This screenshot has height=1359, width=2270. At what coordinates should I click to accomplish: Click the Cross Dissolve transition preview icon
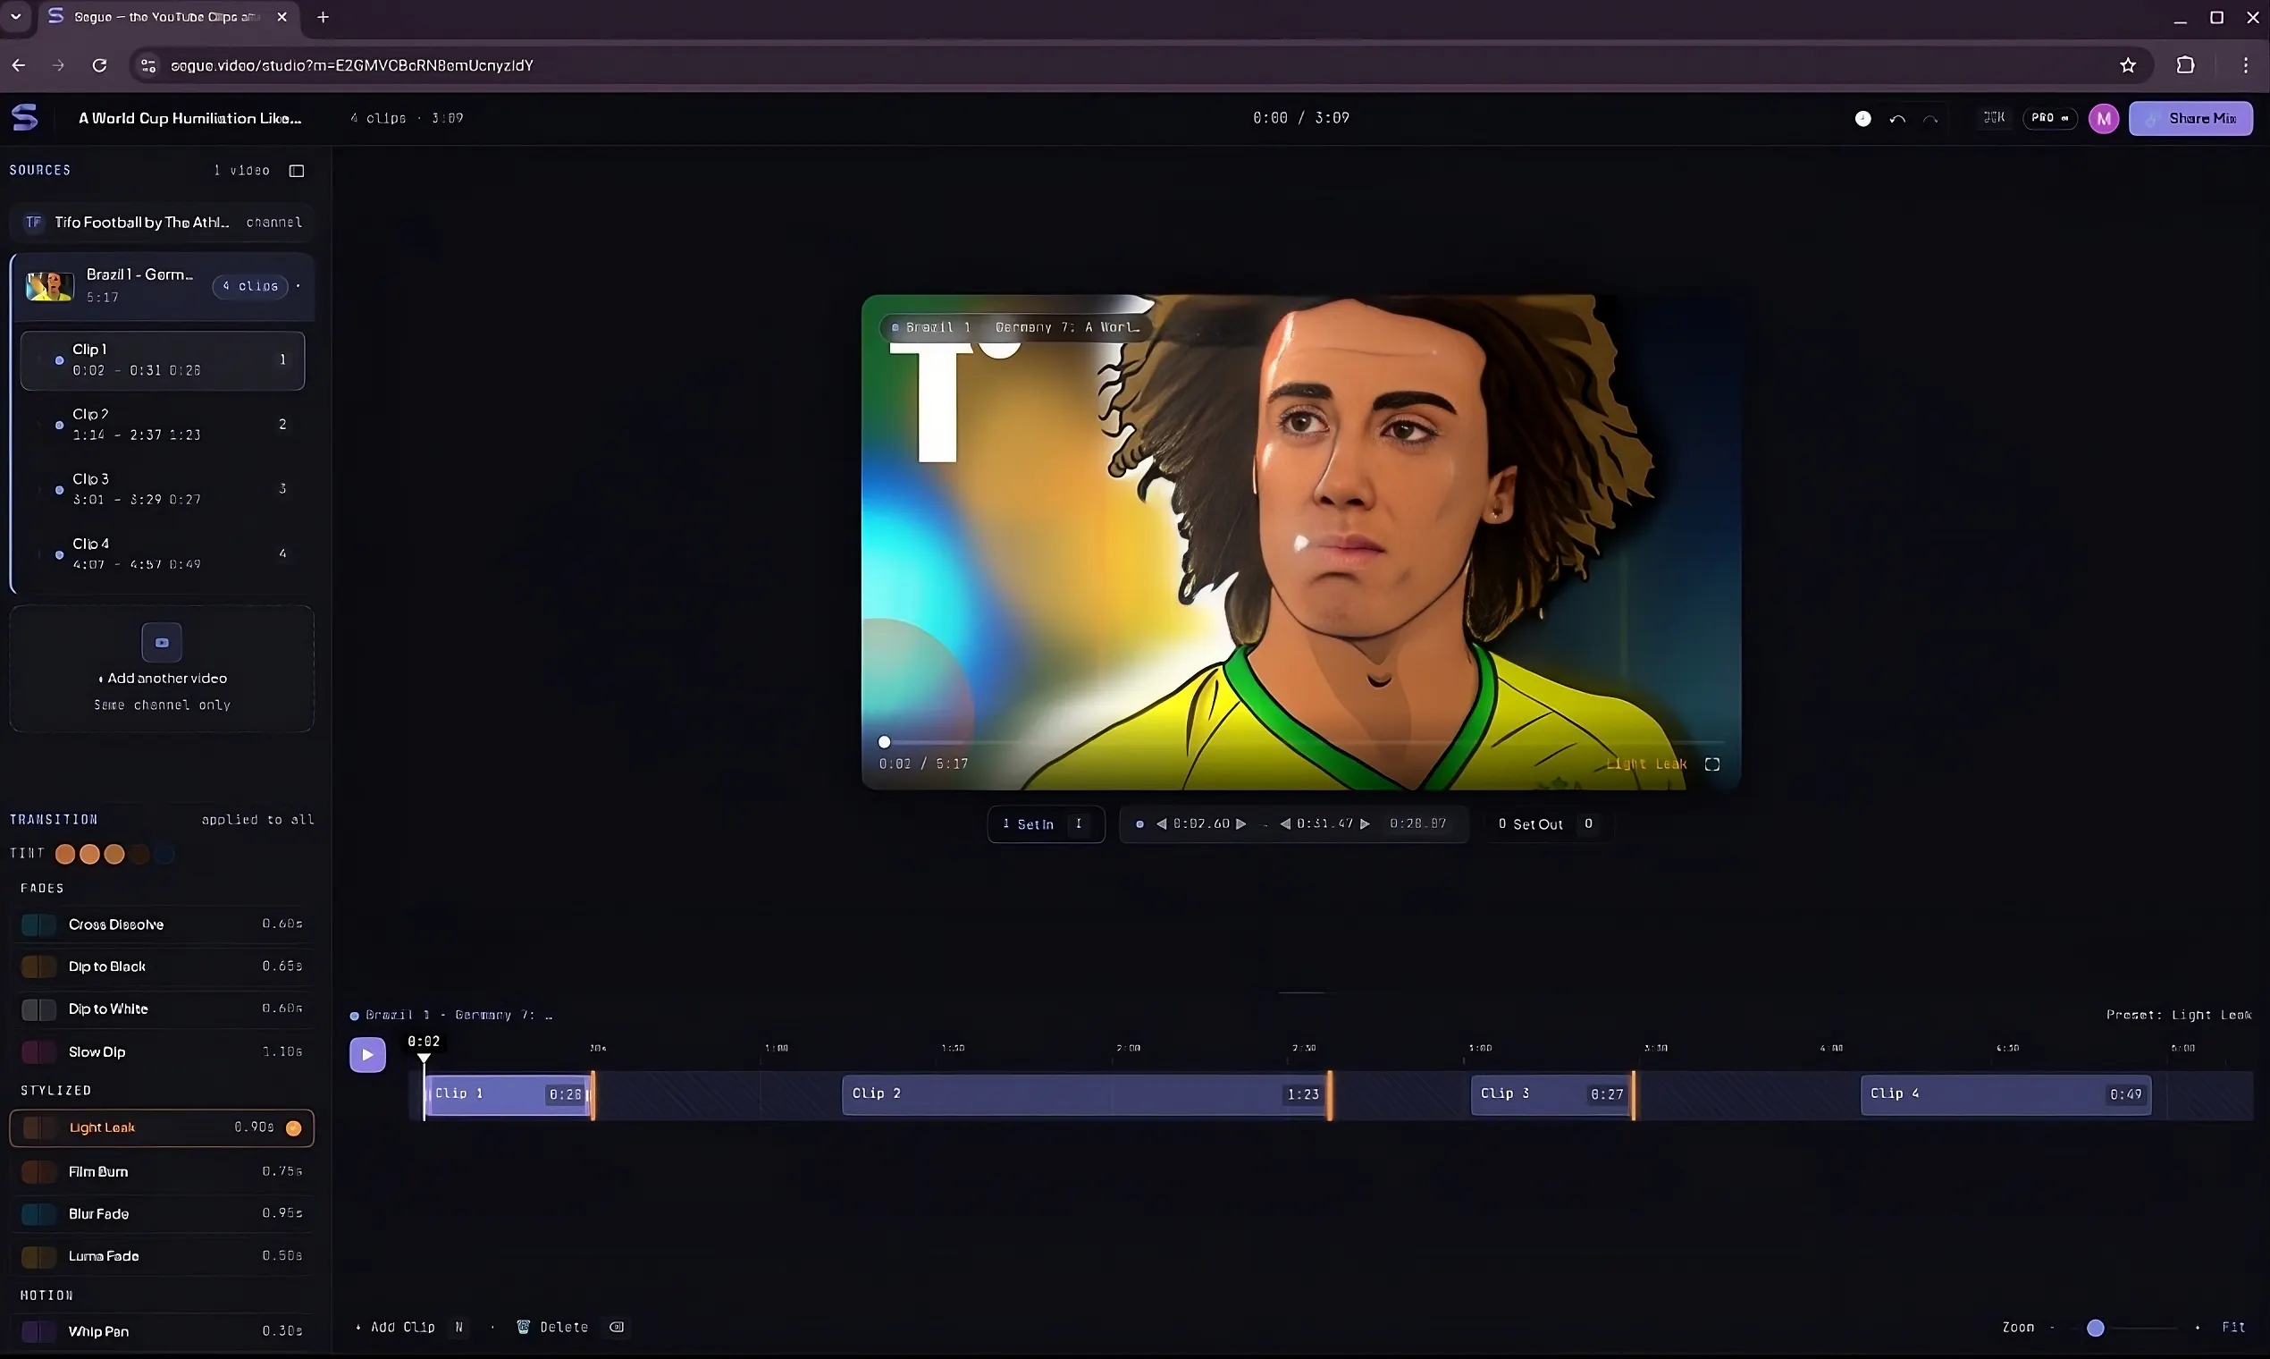[38, 924]
